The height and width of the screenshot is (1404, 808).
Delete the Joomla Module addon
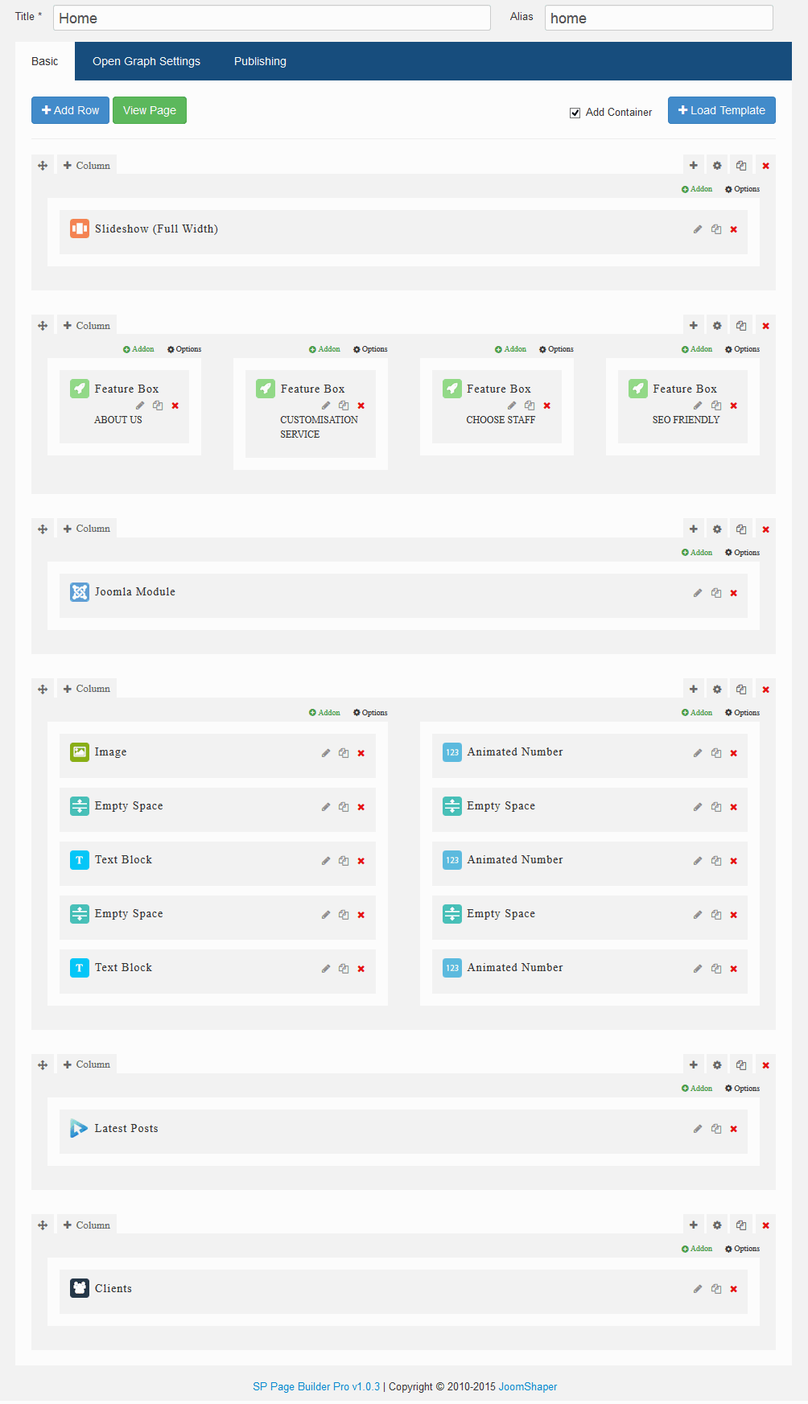734,593
